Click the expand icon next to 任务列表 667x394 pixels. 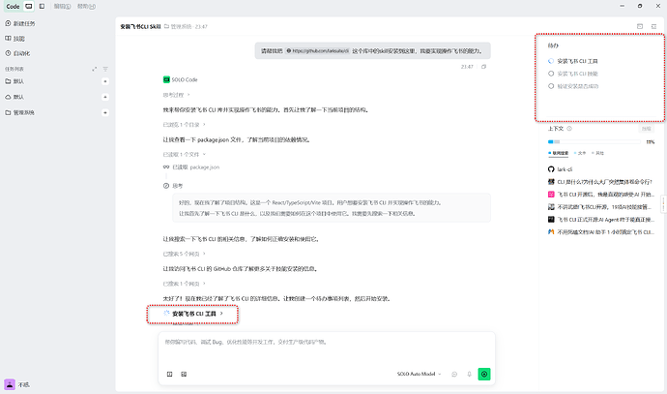(95, 69)
